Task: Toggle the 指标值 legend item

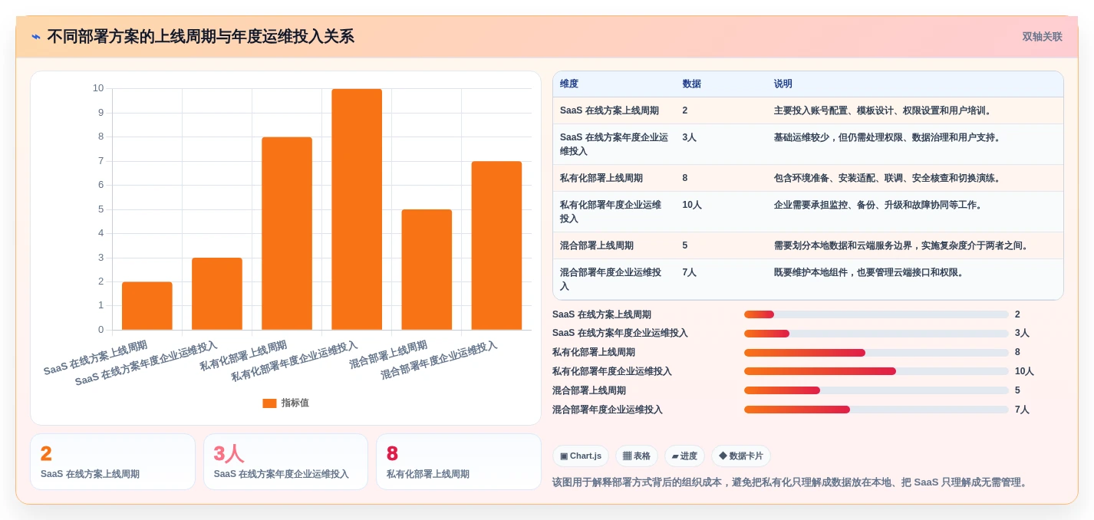Action: (x=285, y=403)
